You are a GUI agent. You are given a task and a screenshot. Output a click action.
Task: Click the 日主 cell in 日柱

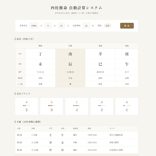(70, 78)
